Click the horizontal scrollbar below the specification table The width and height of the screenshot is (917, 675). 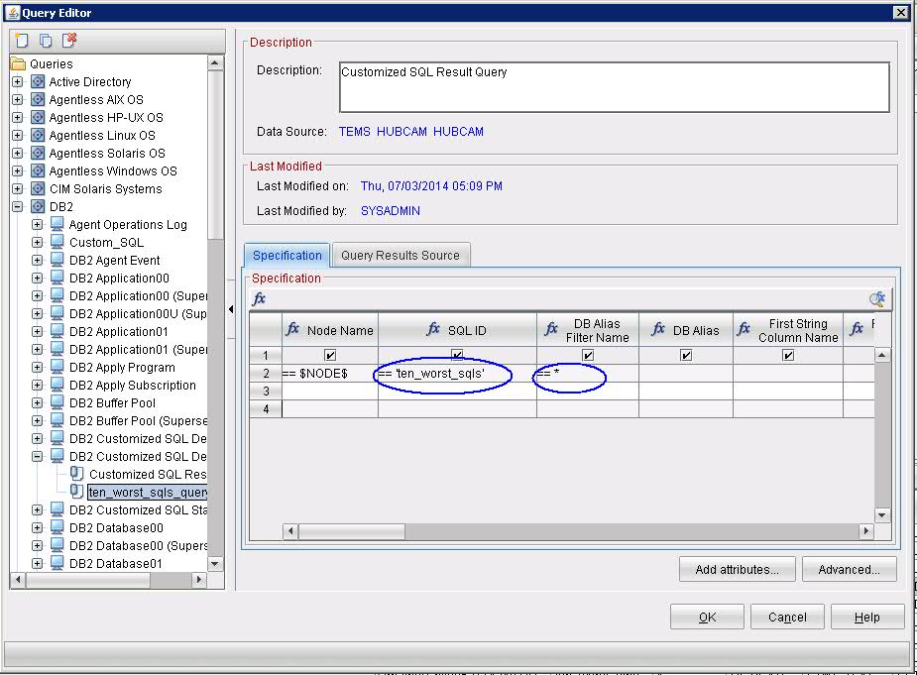(x=575, y=531)
